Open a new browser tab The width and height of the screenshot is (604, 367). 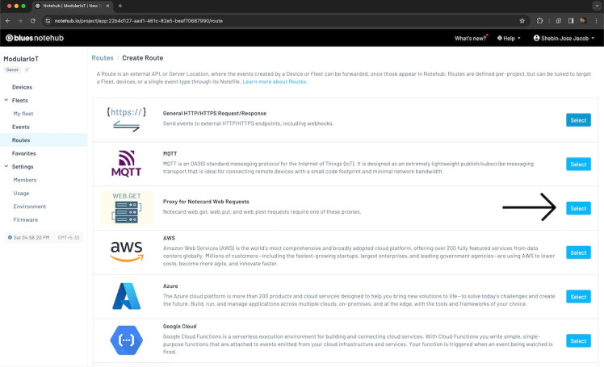pos(120,6)
